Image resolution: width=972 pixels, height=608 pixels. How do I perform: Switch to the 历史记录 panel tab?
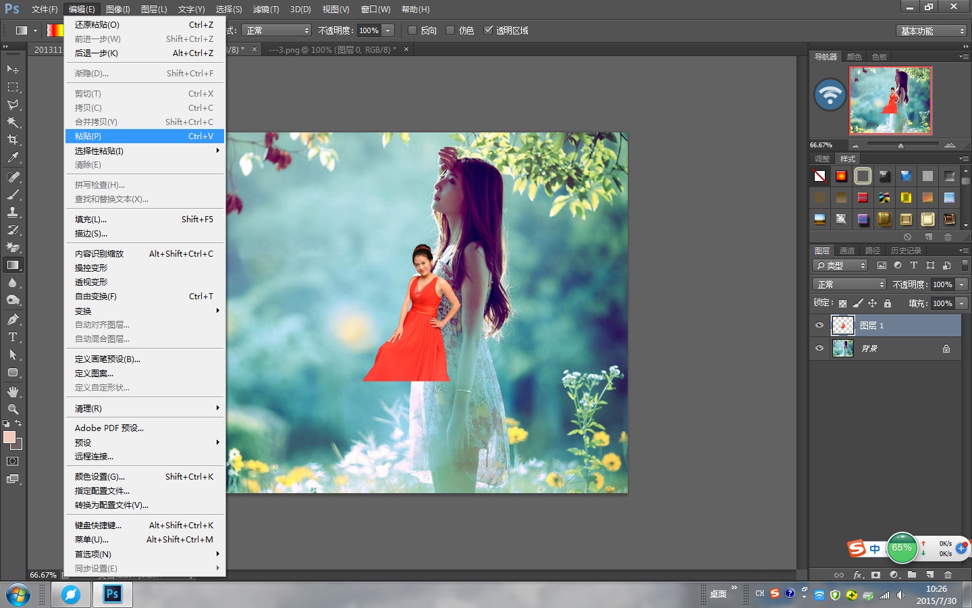[905, 251]
